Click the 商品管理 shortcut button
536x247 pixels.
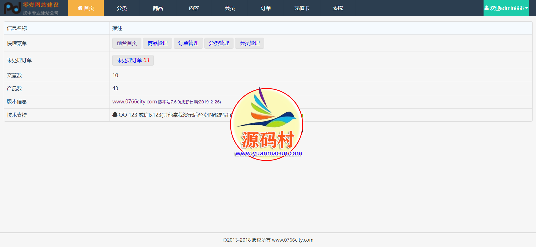(158, 43)
